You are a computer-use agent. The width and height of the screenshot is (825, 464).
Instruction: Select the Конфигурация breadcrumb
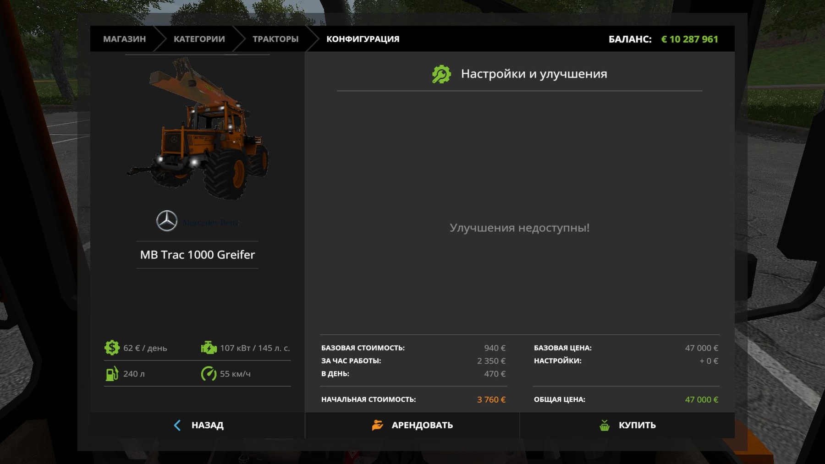[x=363, y=39]
